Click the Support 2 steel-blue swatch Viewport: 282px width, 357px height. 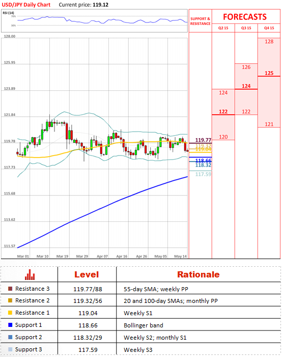click(x=10, y=337)
